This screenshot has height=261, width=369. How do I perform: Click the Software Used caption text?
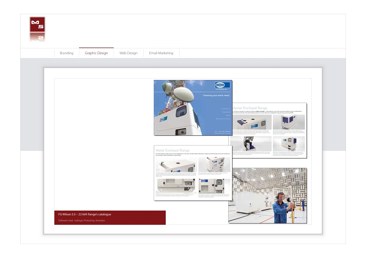(81, 221)
